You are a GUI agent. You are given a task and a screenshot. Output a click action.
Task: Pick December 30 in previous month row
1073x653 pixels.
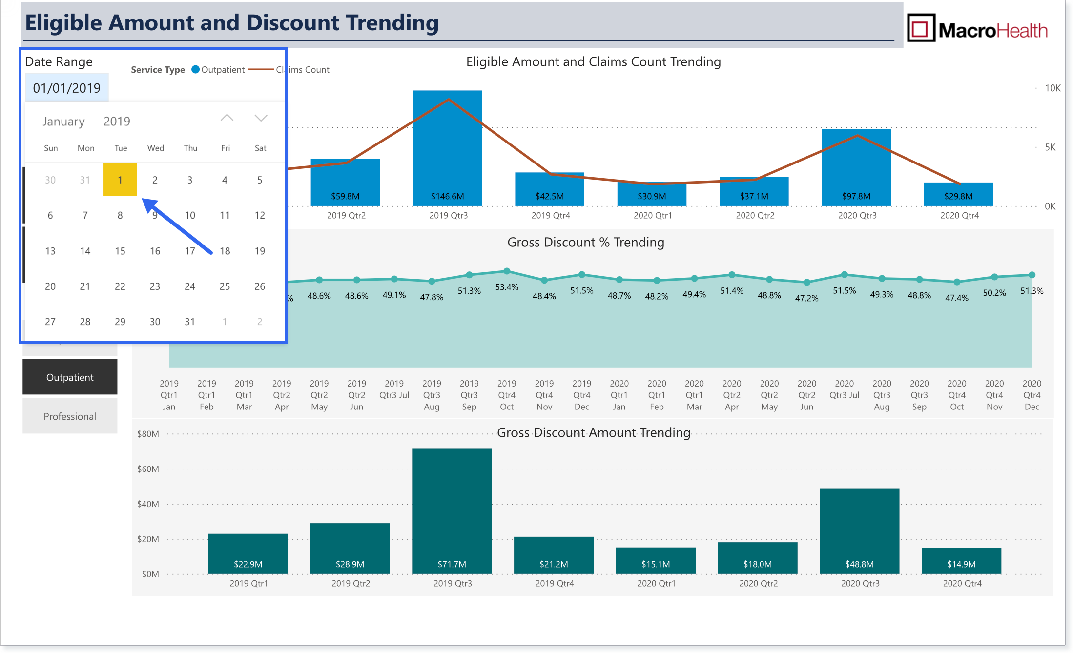pyautogui.click(x=50, y=180)
